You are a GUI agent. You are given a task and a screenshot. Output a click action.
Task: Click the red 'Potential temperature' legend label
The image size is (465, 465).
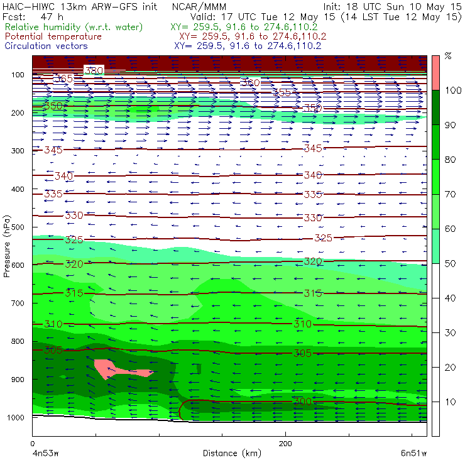53,36
